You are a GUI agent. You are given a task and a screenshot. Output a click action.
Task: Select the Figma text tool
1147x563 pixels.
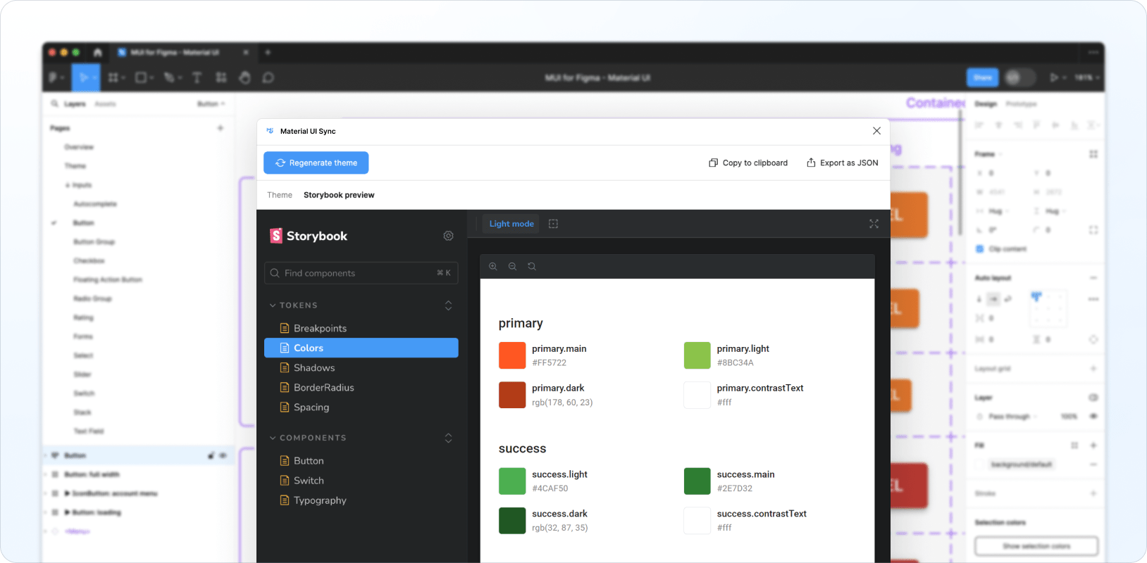[197, 77]
